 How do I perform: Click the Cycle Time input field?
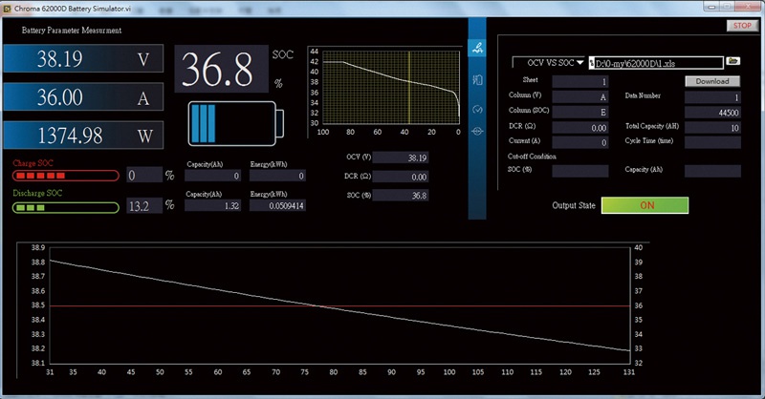pyautogui.click(x=712, y=142)
